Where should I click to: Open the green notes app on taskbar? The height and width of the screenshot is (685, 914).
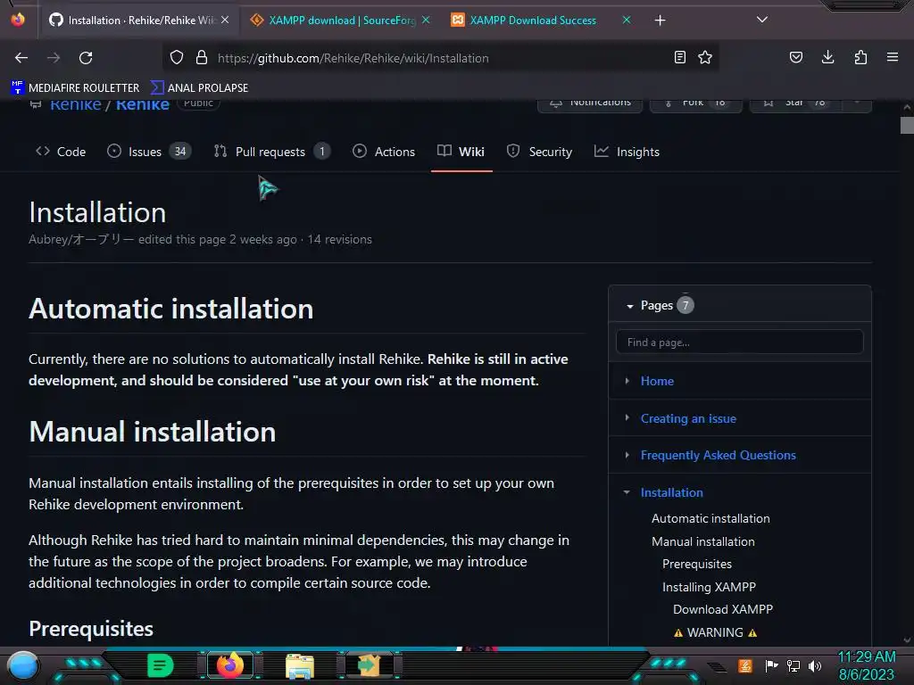[x=160, y=665]
